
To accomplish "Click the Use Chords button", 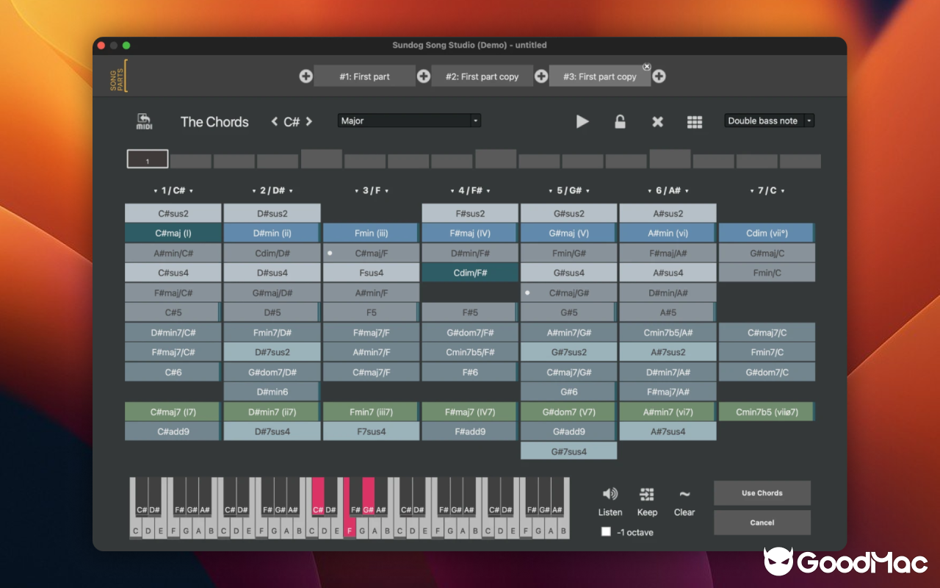I will tap(762, 493).
